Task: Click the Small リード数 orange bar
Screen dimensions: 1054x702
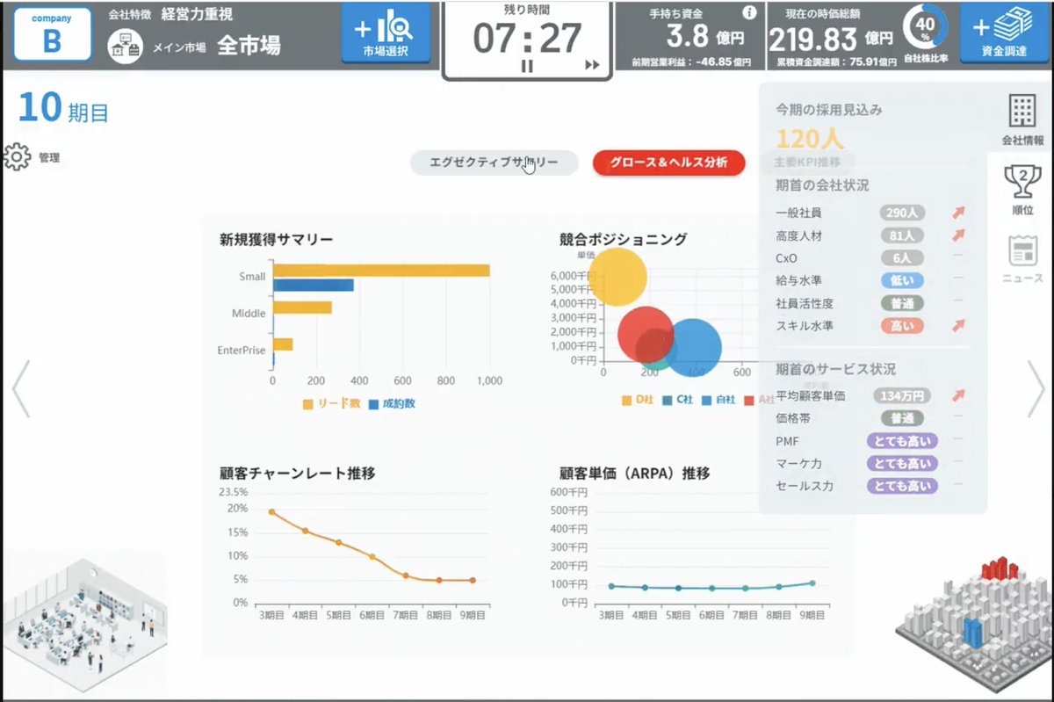Action: [x=381, y=270]
